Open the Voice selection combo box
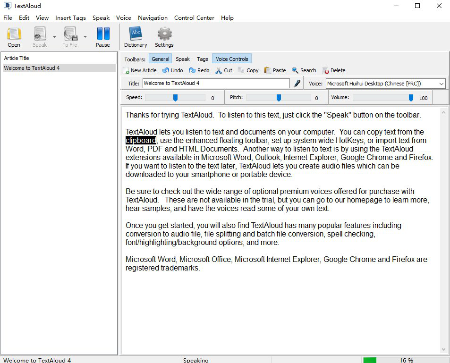The width and height of the screenshot is (450, 363). [x=386, y=84]
